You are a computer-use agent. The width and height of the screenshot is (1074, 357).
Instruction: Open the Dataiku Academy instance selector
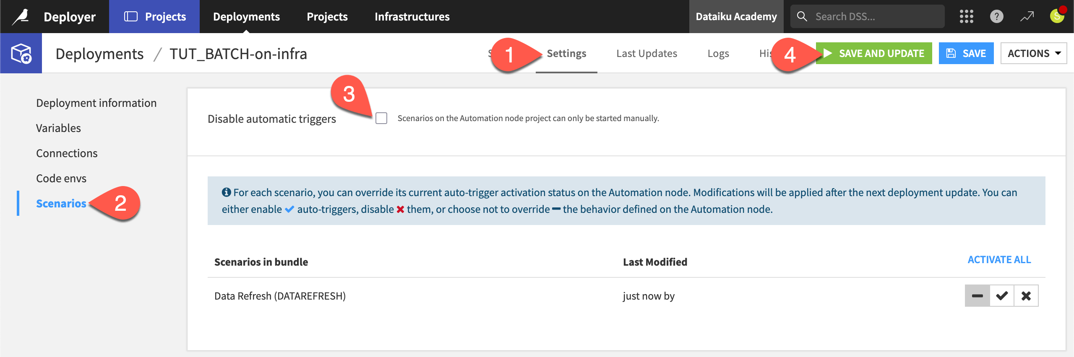[736, 17]
